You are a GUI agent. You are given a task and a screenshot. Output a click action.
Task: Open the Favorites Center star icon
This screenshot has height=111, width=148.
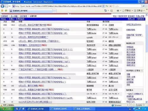click(x=2, y=10)
